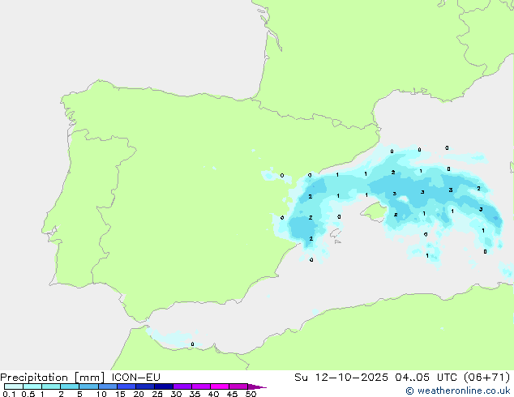Click the "ICON-EU" model name label
The image size is (514, 397).
[135, 377]
